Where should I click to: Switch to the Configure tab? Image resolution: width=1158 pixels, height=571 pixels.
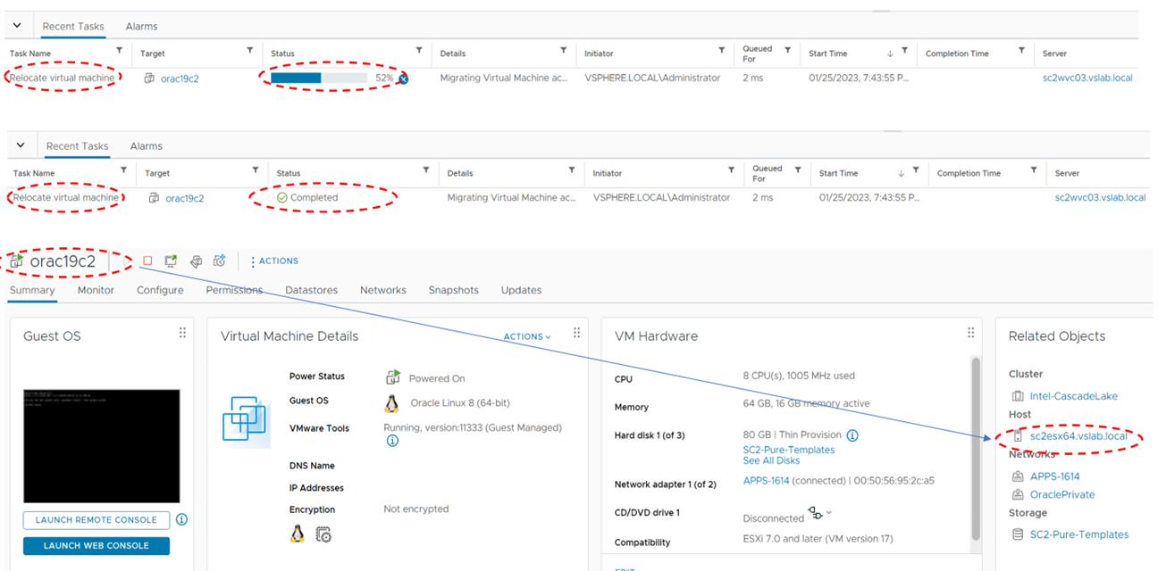(x=160, y=290)
